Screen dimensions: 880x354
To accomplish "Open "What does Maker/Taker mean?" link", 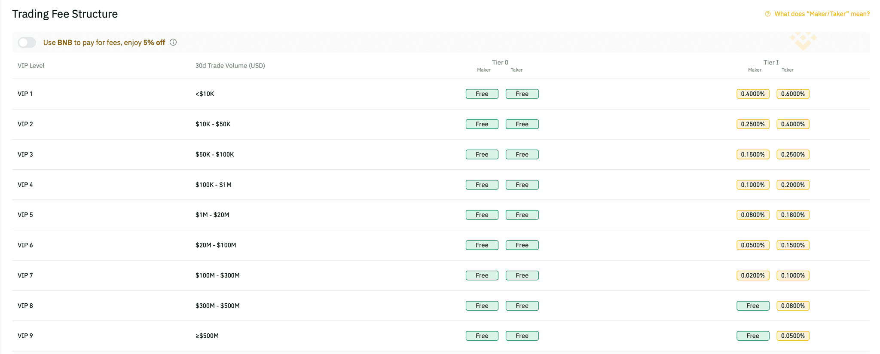I will coord(822,14).
